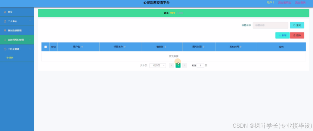Tick the select-all checkbox in table header
This screenshot has height=131, width=313.
(x=45, y=47)
